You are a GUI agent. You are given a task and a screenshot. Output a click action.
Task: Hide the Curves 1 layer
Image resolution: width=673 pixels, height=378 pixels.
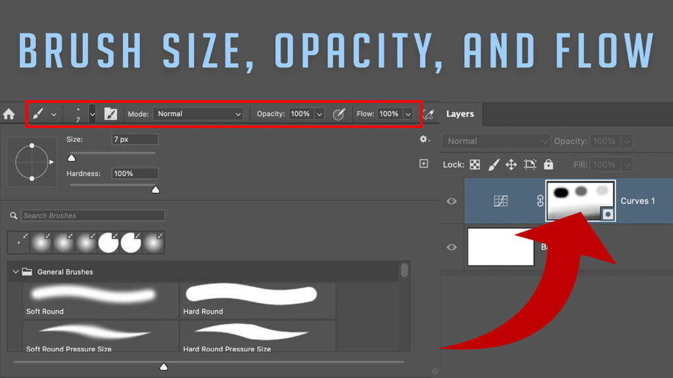click(451, 201)
